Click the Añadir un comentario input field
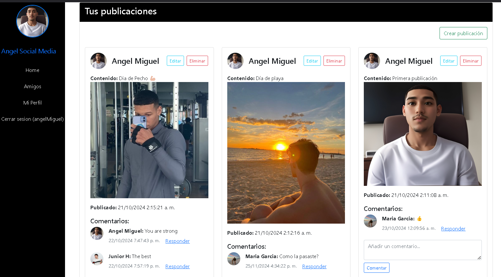501x277 pixels. point(422,250)
